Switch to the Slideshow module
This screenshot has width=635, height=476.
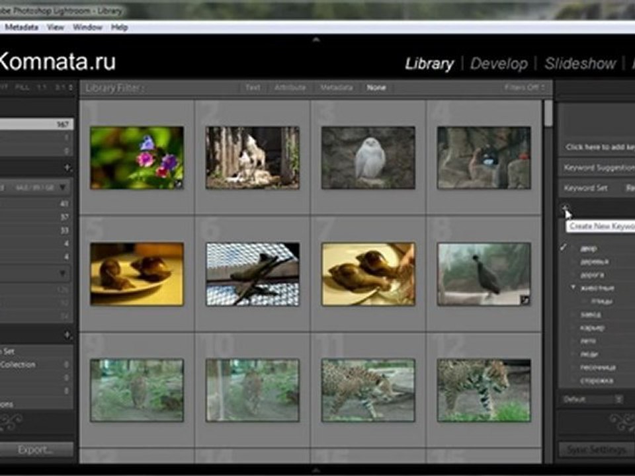coord(580,63)
